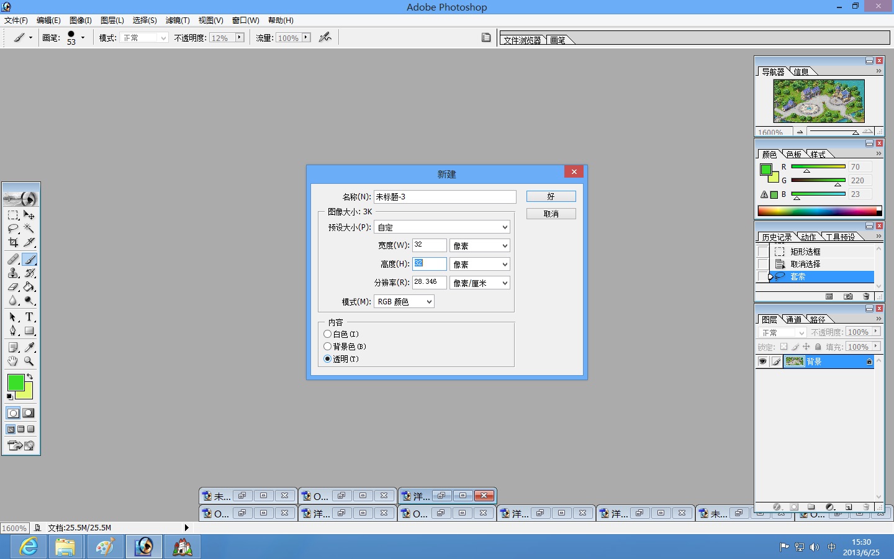This screenshot has height=559, width=894.
Task: Choose the Pen tool
Action: point(13,330)
